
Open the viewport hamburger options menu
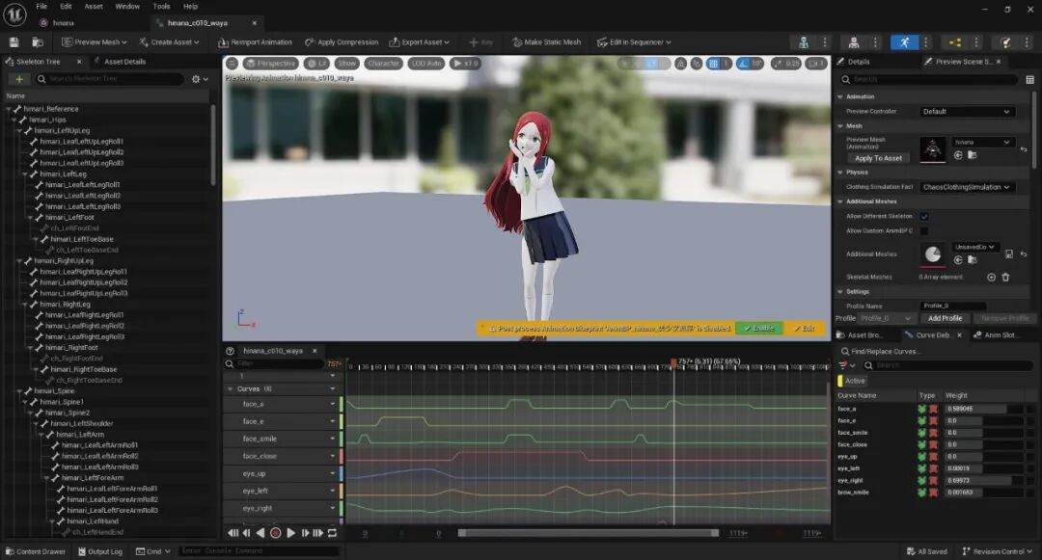(x=232, y=64)
